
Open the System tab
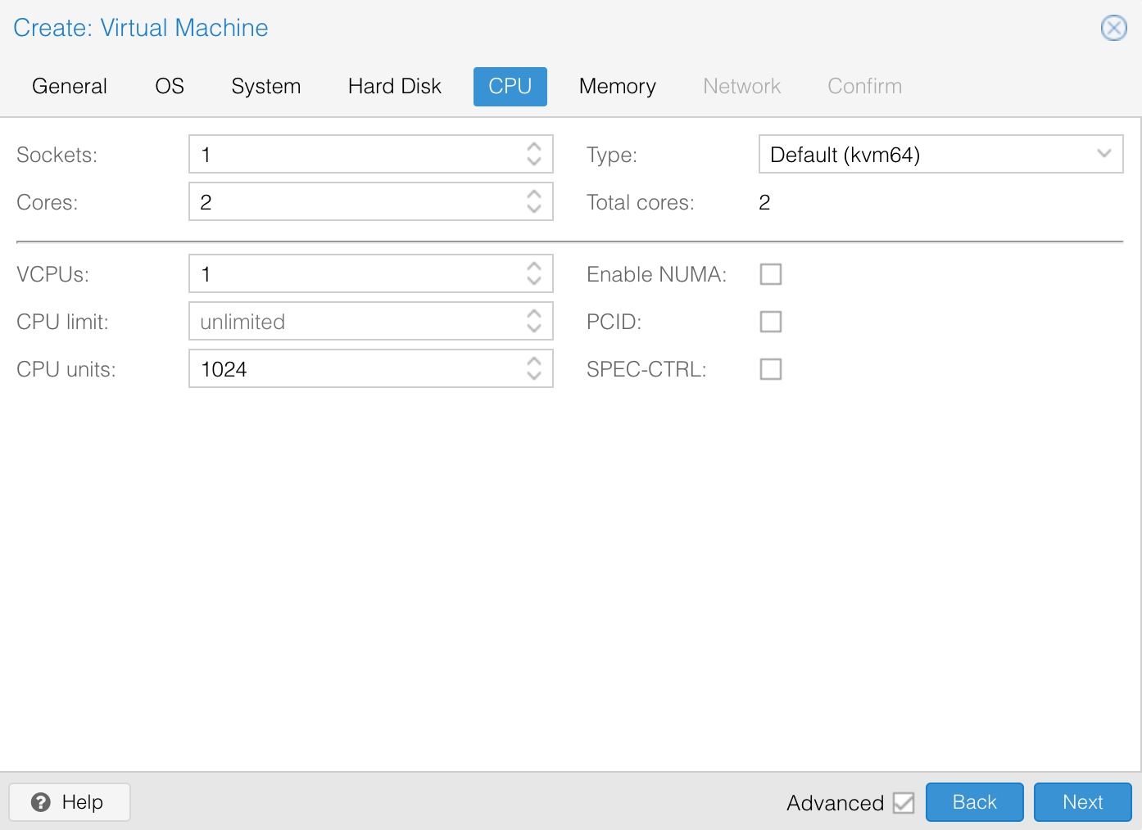pos(265,87)
